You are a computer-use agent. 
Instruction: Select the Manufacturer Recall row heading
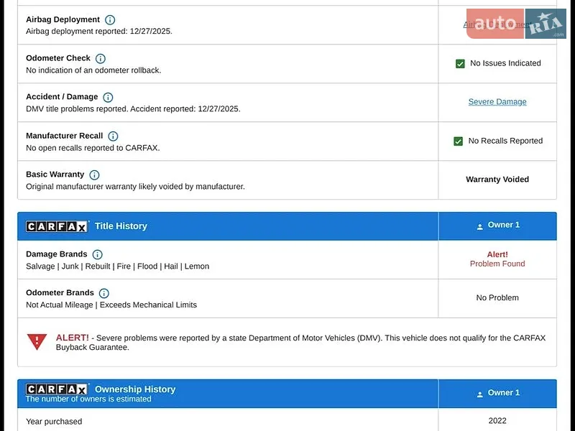click(x=64, y=136)
